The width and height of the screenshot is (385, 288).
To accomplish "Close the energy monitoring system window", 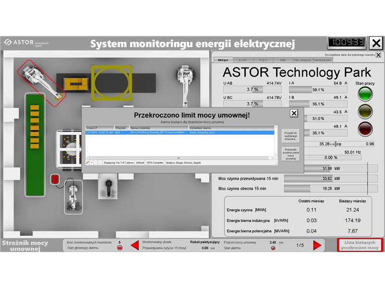I will [376, 43].
